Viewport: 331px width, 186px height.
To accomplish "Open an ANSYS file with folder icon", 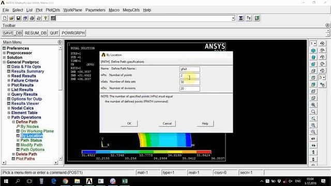I will point(11,19).
